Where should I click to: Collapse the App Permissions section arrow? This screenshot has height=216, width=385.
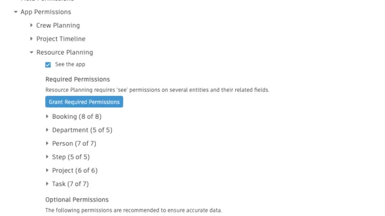point(16,12)
